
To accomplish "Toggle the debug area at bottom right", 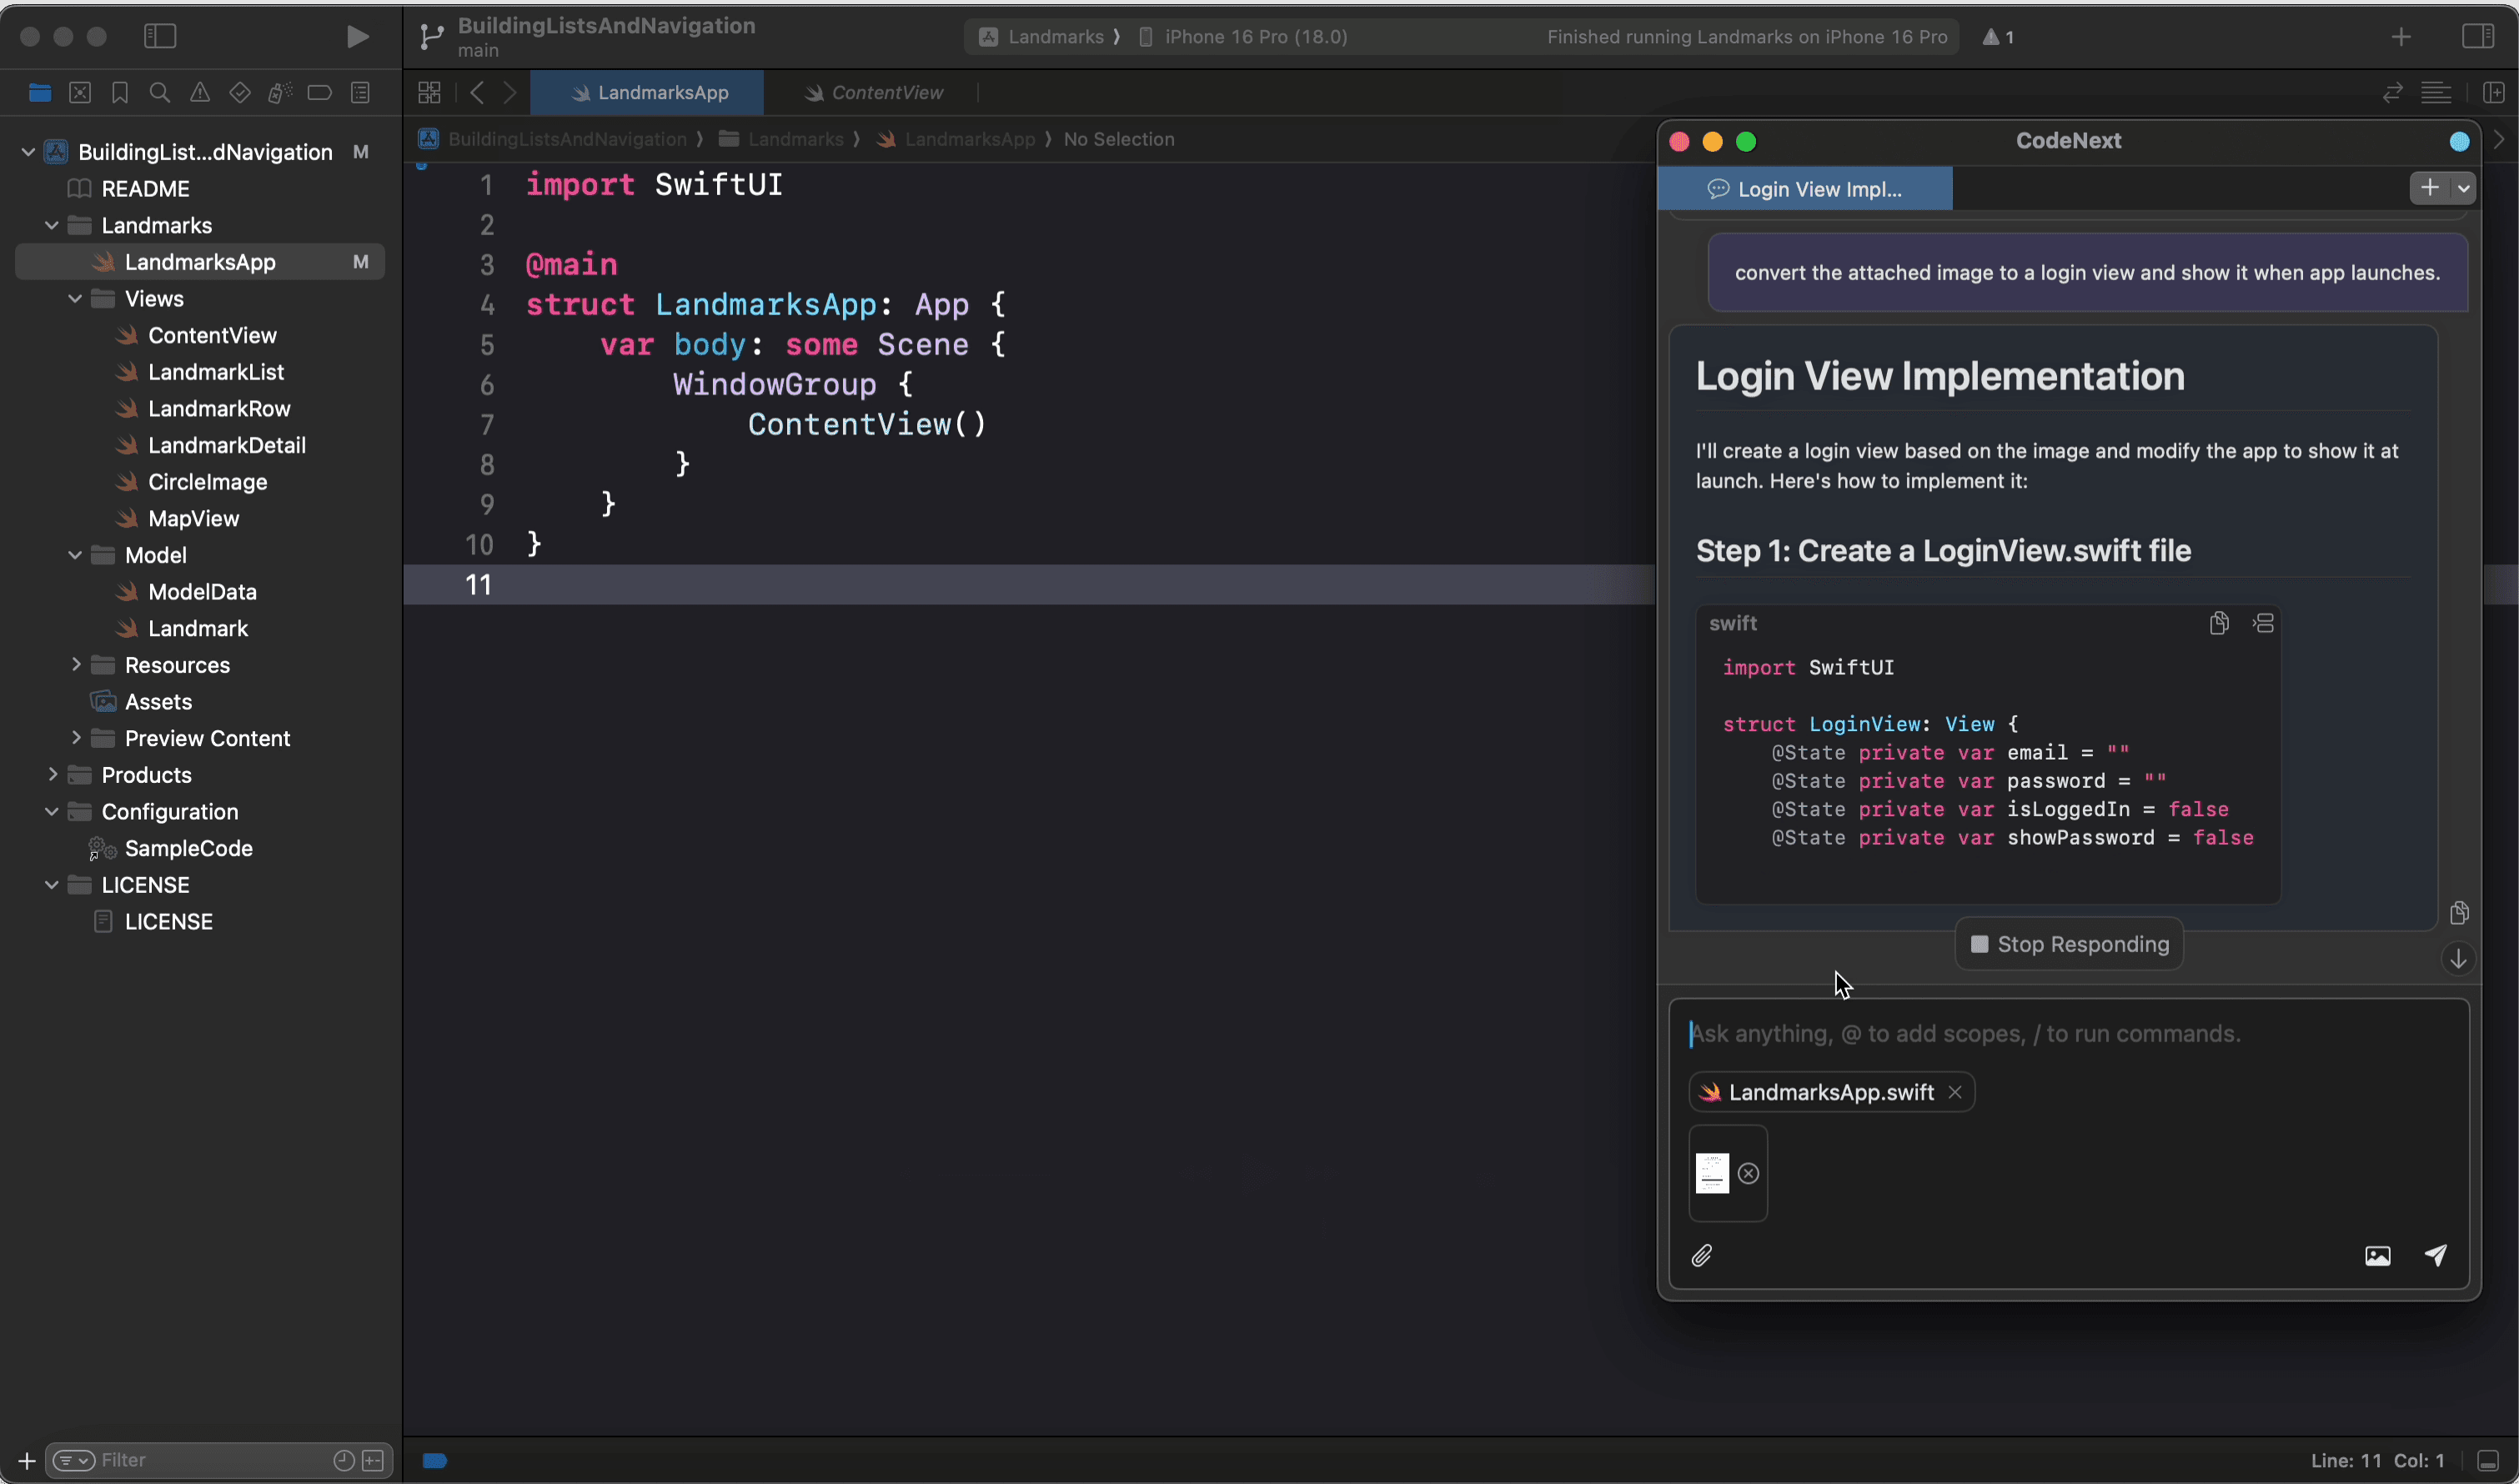I will (2489, 1461).
